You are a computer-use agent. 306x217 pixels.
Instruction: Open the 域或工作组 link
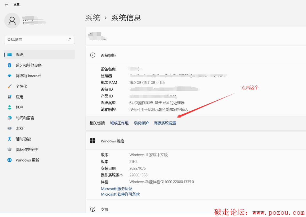coord(119,123)
